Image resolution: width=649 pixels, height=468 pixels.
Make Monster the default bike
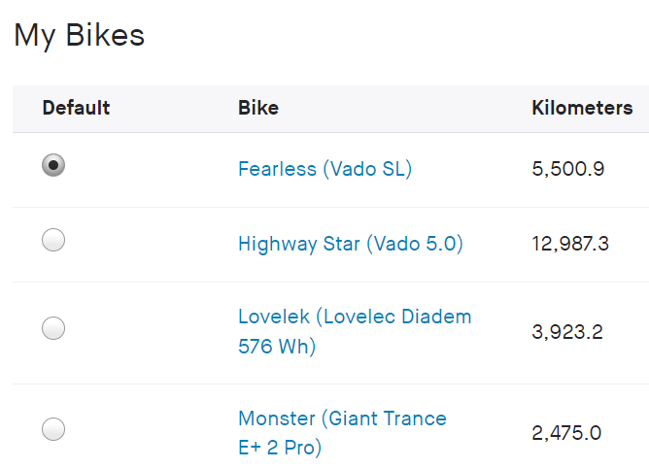pos(53,428)
